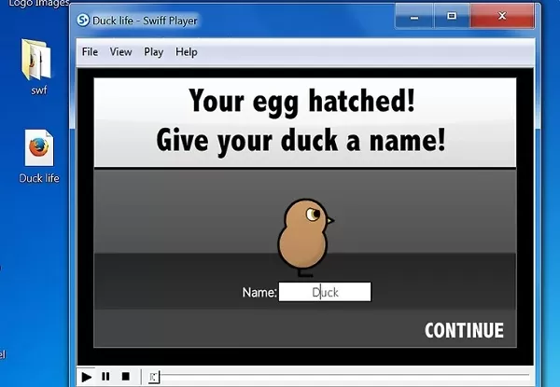Focus the duck Name input field
This screenshot has width=560, height=387.
click(325, 292)
